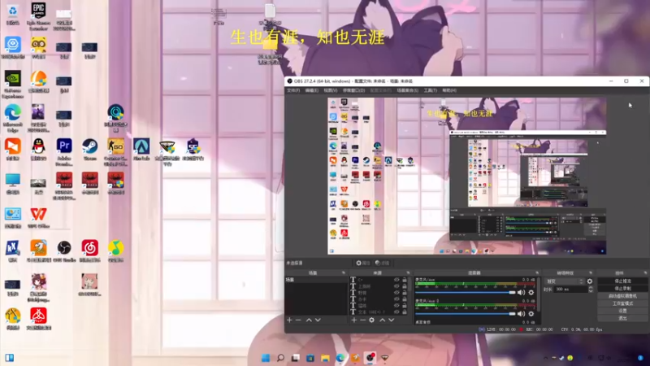Open the NVIDIA GeForce Experience desktop shortcut
Screen dimensions: 650x366
[x=13, y=84]
